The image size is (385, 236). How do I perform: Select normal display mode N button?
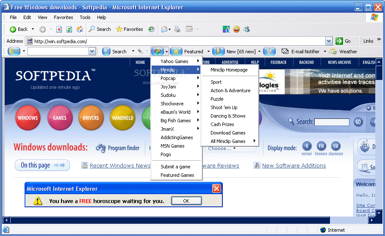click(x=307, y=147)
